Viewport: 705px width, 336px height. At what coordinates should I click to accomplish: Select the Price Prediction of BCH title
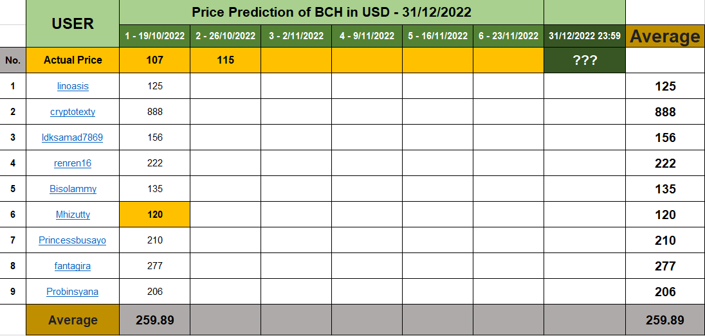[331, 12]
